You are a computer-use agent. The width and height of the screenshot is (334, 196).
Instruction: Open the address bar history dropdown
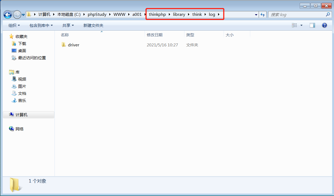(x=256, y=15)
